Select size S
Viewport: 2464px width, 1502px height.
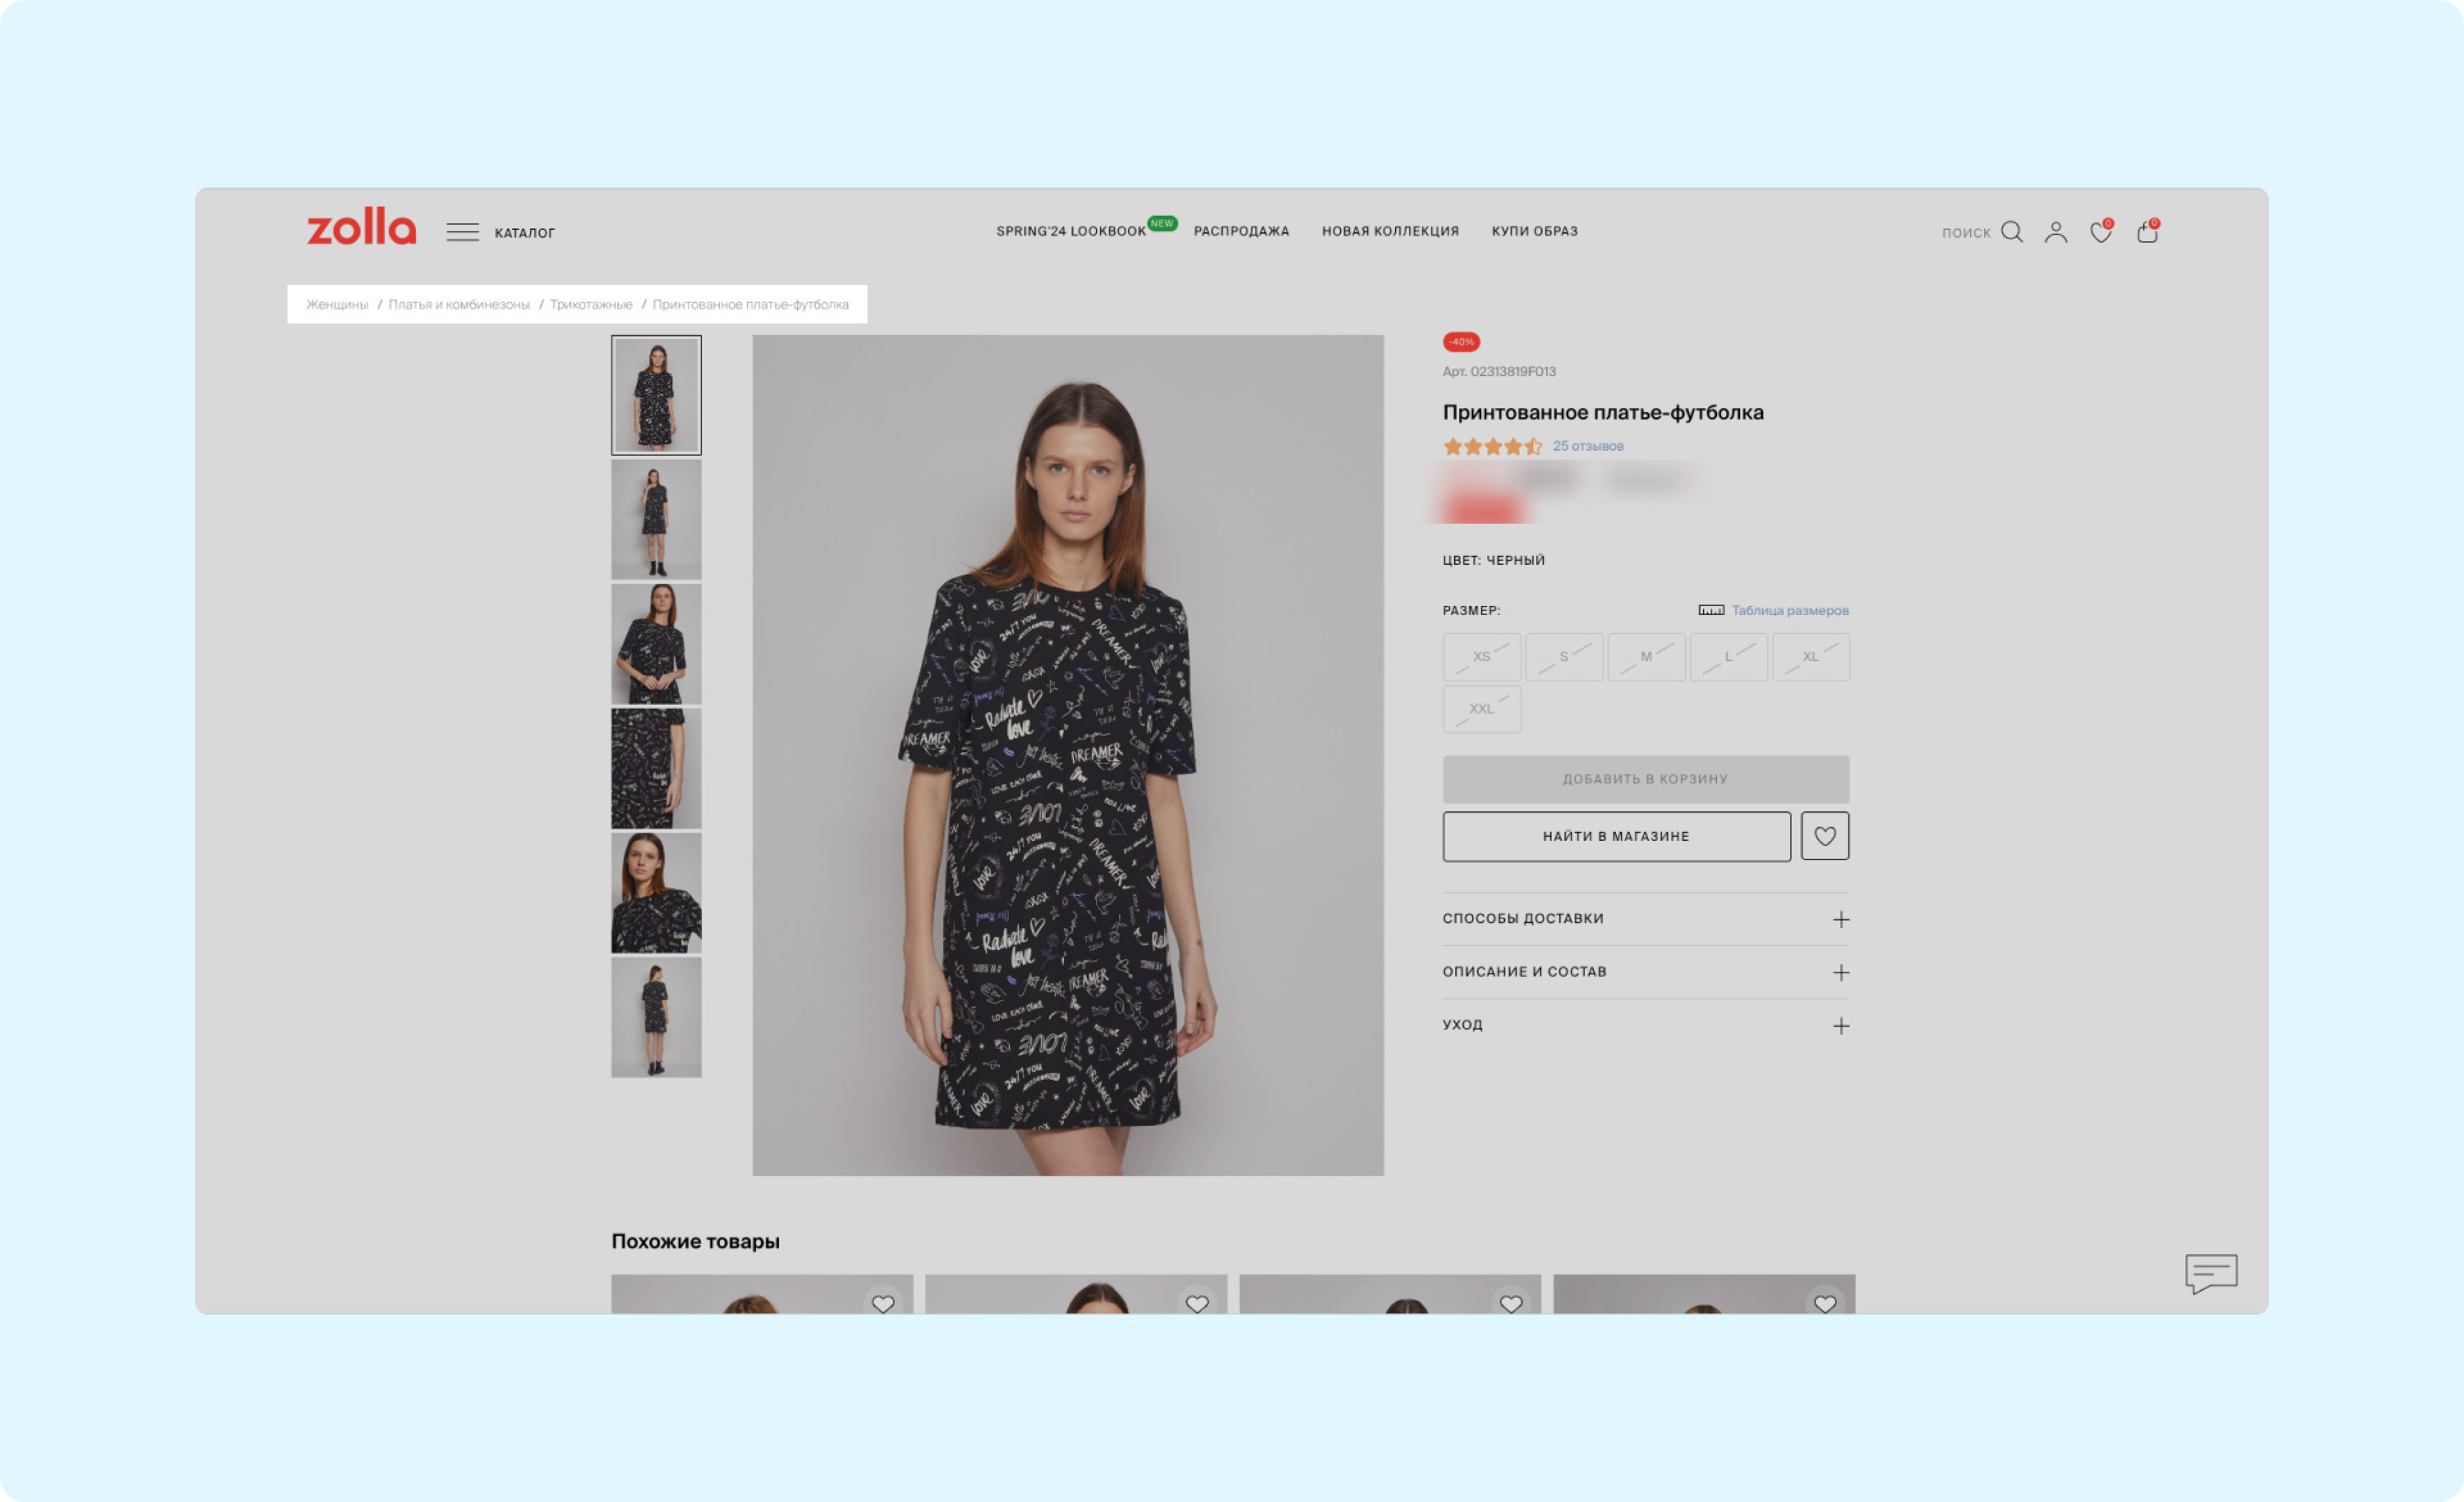(x=1564, y=657)
